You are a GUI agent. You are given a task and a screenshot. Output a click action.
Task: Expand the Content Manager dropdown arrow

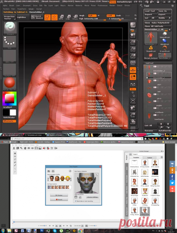(162, 157)
